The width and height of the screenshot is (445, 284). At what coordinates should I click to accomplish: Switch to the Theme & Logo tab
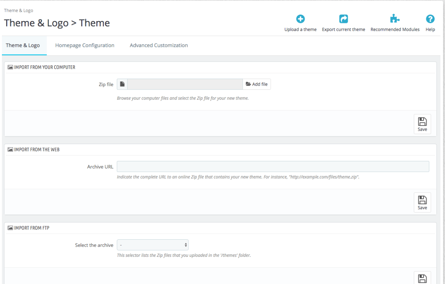coord(23,45)
